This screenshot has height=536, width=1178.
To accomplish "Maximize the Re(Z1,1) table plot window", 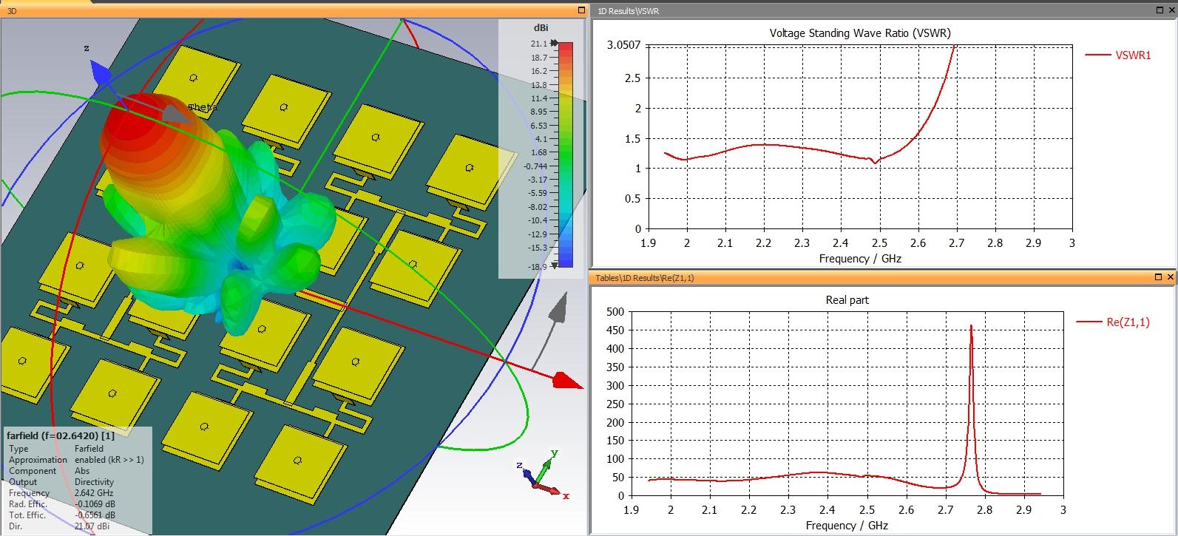I will (1158, 277).
